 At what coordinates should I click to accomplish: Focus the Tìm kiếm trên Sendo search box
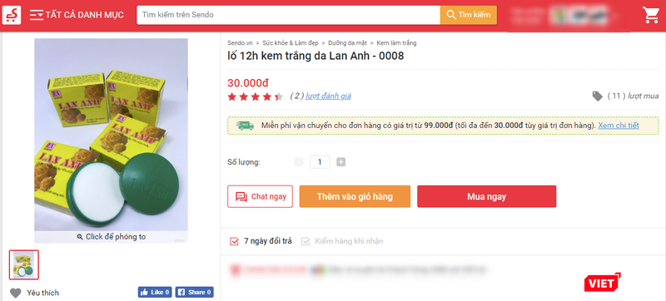[288, 15]
